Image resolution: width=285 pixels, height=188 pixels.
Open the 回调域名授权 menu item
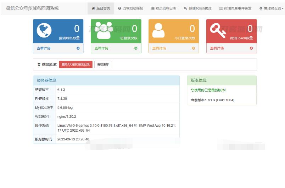coord(130,8)
